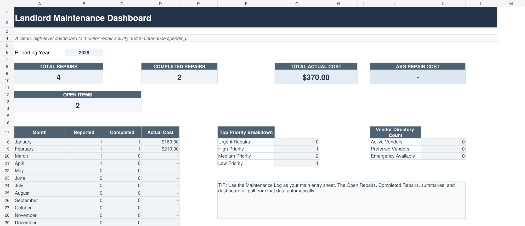Select the September month cell

point(39,200)
